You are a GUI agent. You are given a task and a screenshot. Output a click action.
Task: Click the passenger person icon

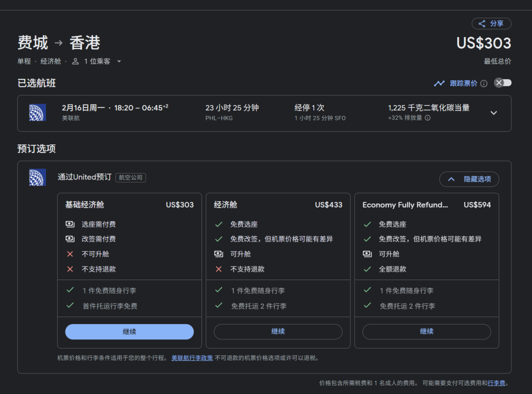click(75, 62)
